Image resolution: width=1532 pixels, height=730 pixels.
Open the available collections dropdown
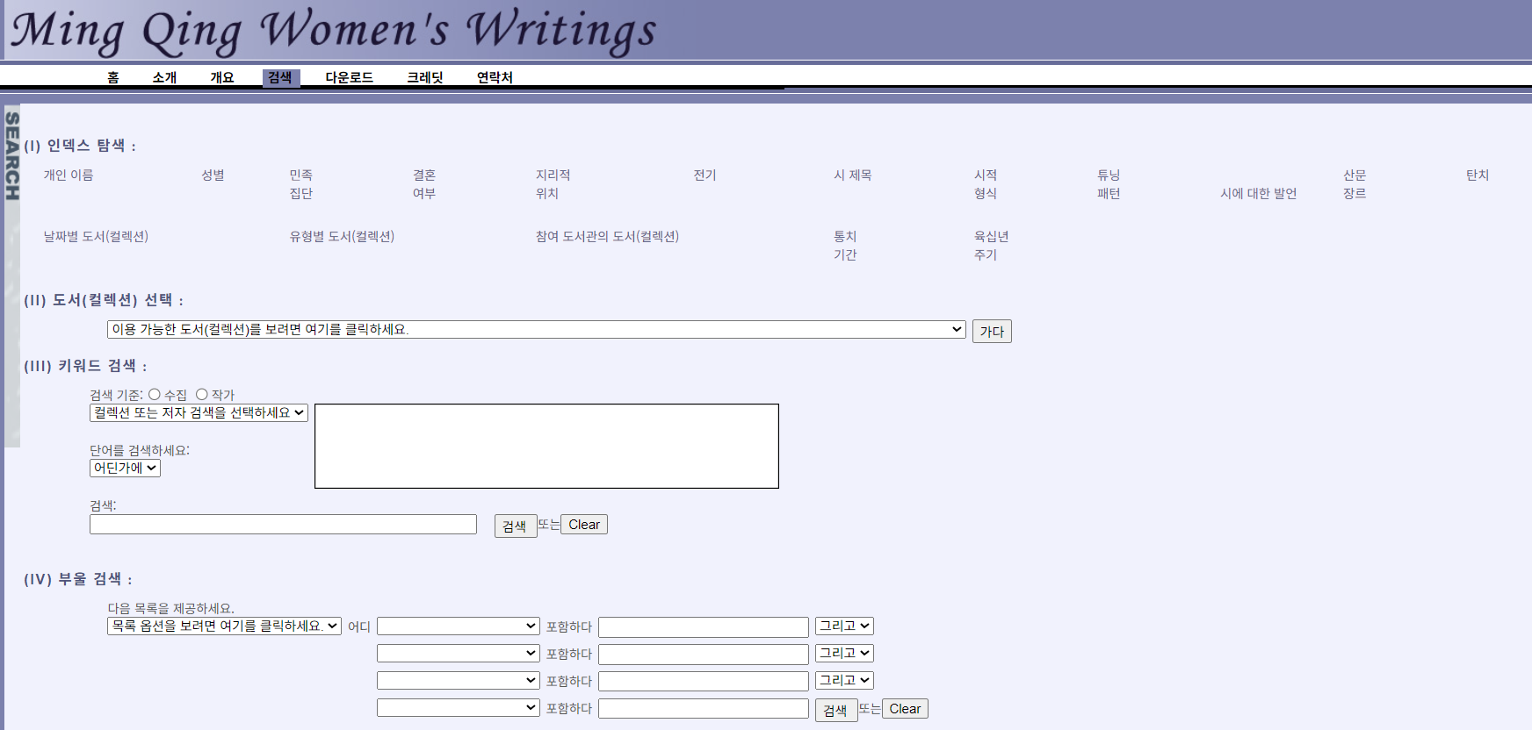click(x=536, y=330)
